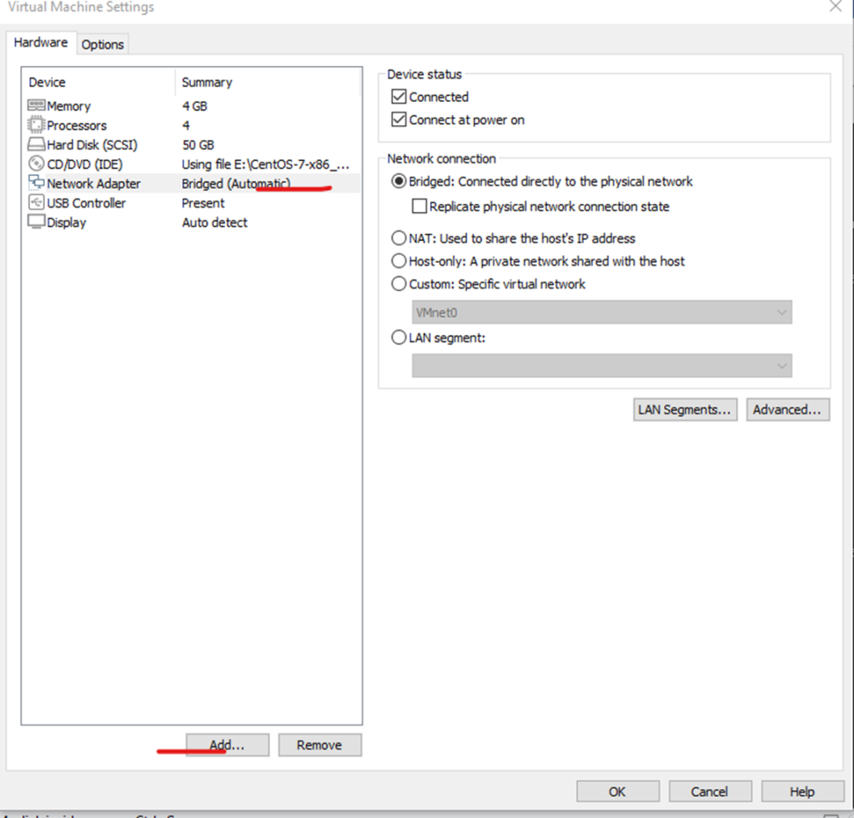Enable Replicate physical network connection state
Viewport: 854px width, 818px height.
(419, 207)
